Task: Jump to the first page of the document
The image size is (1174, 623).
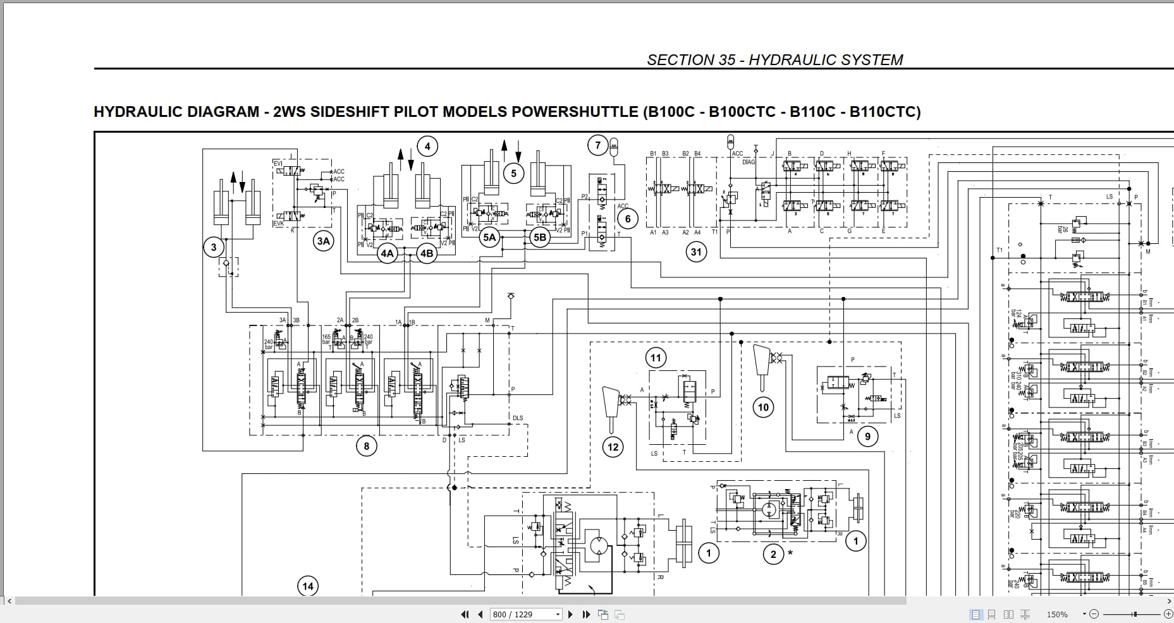Action: (x=465, y=614)
